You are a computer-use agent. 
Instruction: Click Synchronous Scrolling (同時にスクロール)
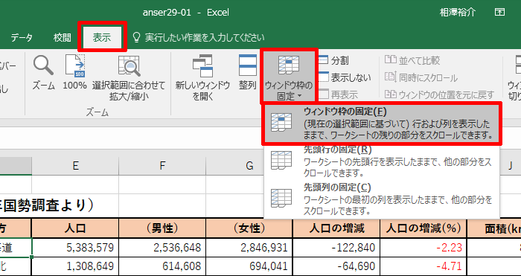421,77
